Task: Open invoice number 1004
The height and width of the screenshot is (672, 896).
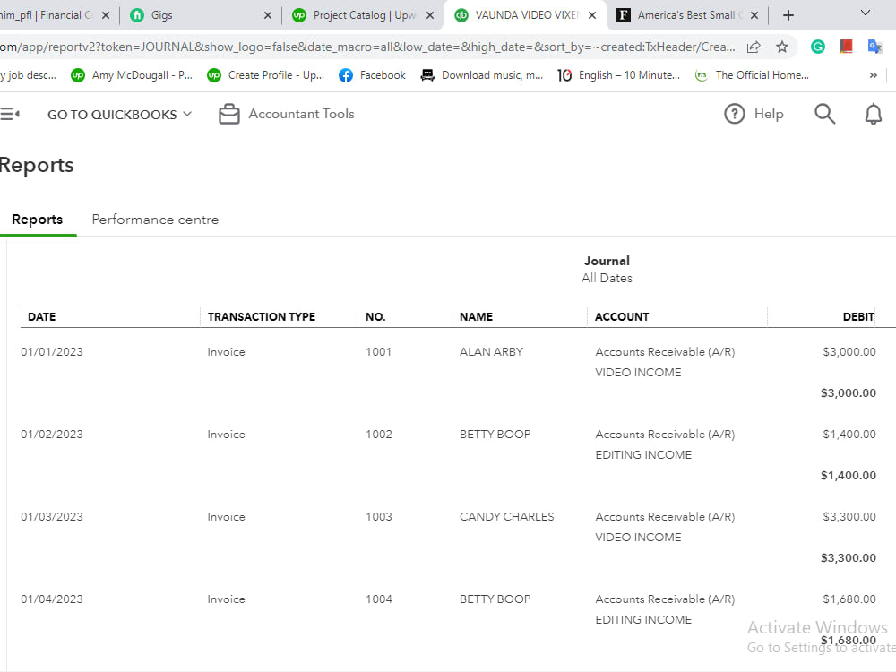Action: point(379,599)
